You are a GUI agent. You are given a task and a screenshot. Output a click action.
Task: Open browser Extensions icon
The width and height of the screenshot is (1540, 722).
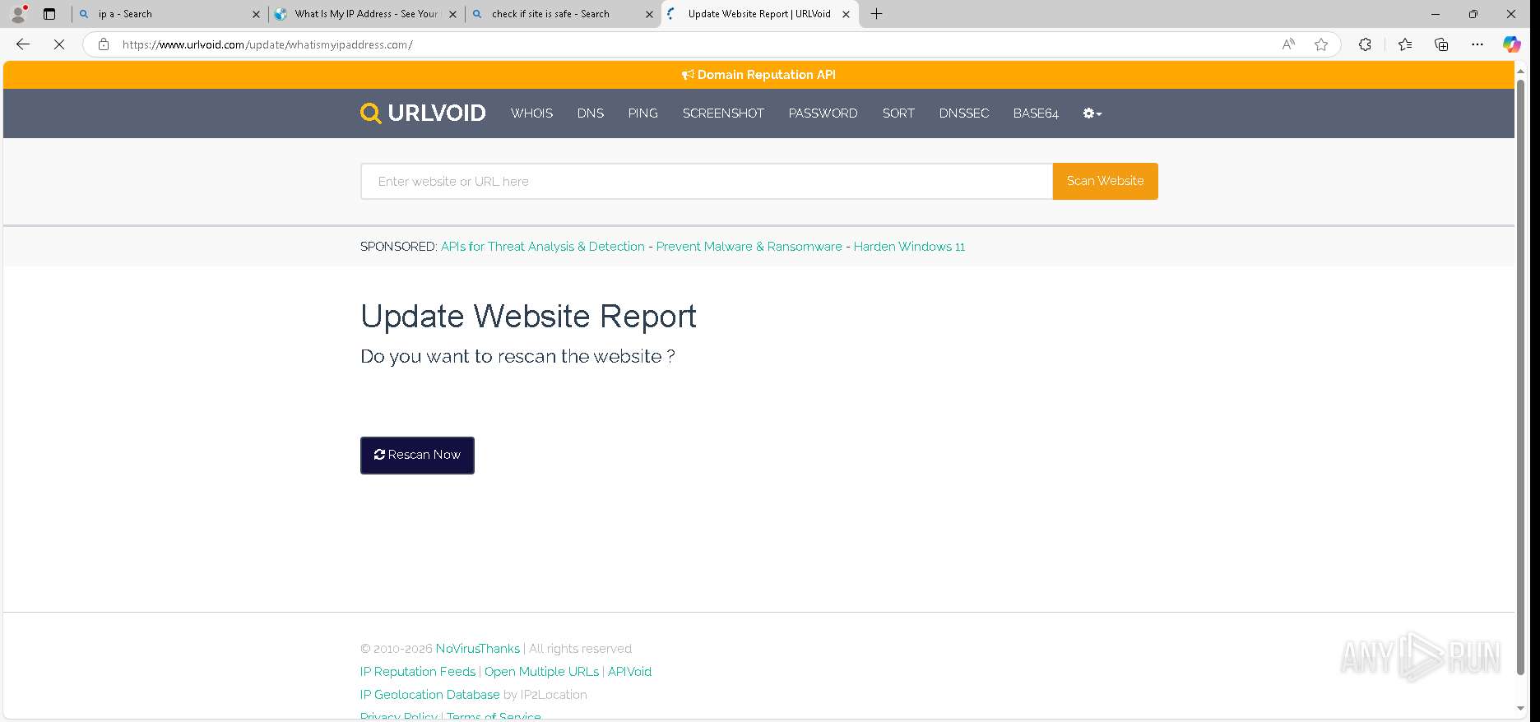click(x=1365, y=44)
